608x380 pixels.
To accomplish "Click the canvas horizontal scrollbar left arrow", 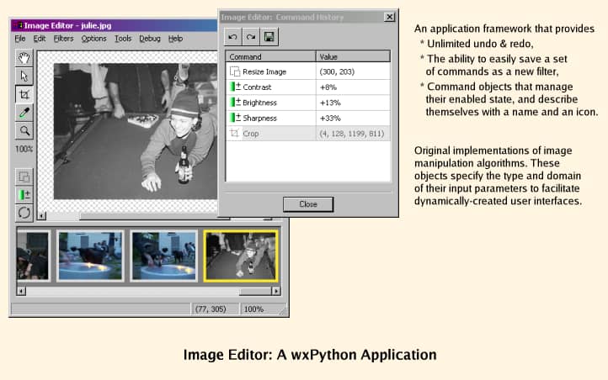I will point(42,216).
